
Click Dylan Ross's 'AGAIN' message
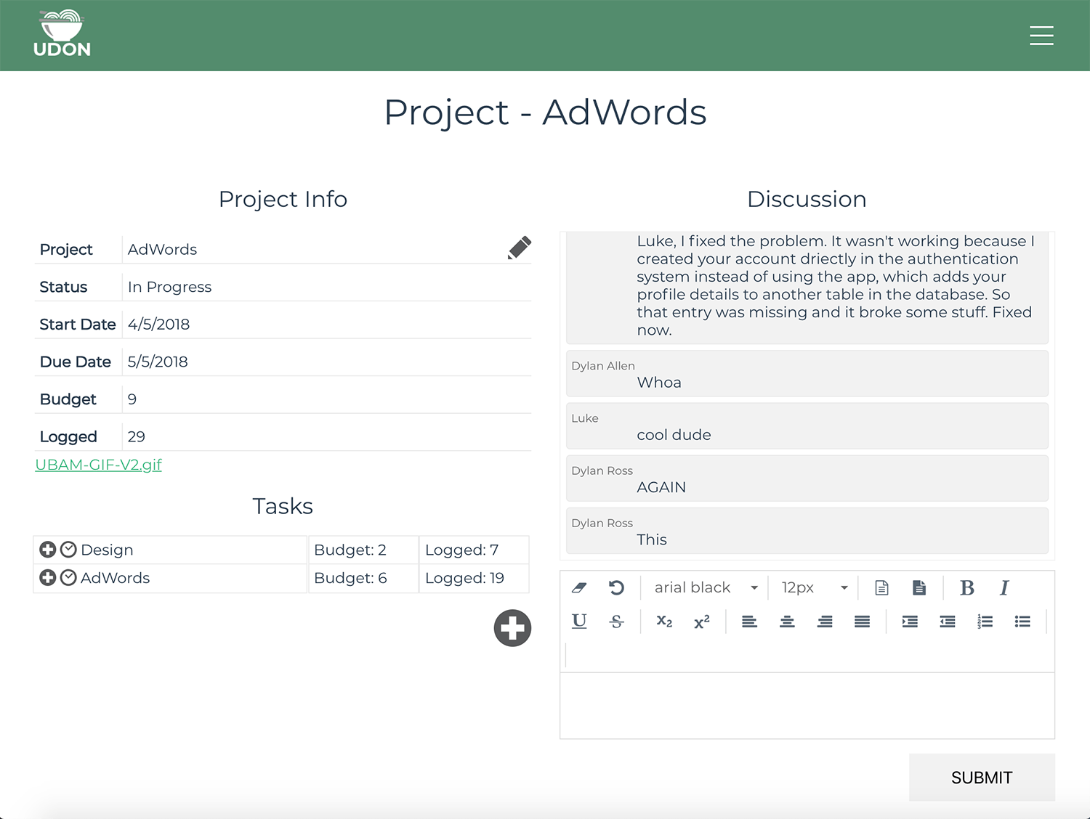tap(807, 478)
